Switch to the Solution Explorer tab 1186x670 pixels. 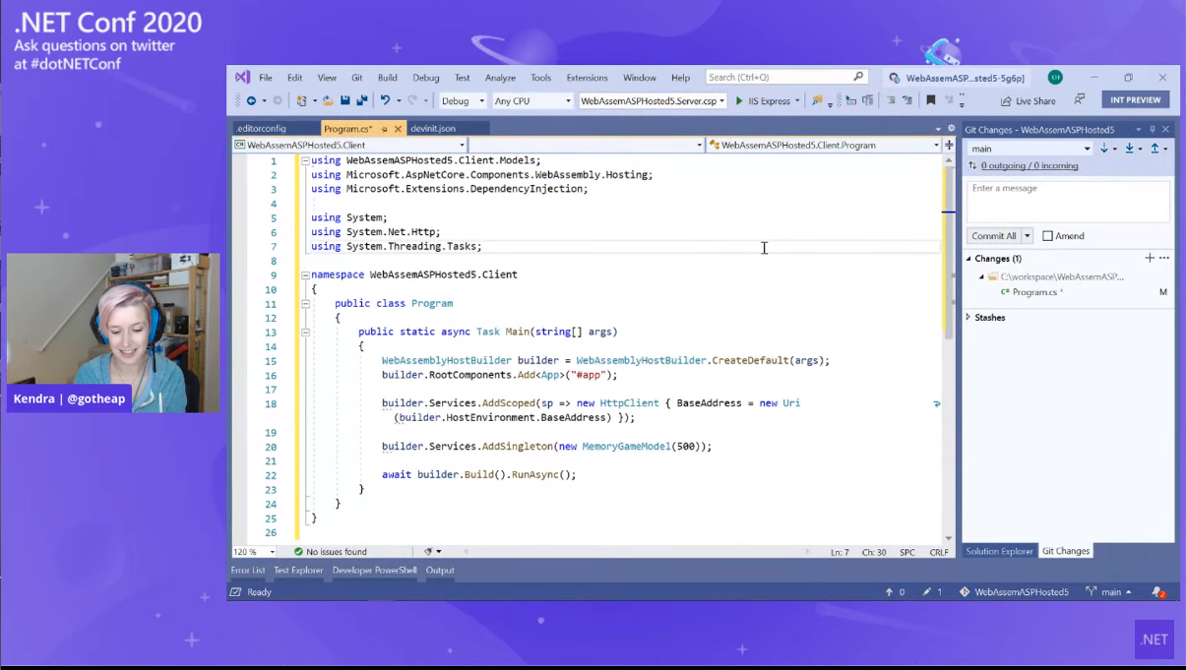coord(999,551)
